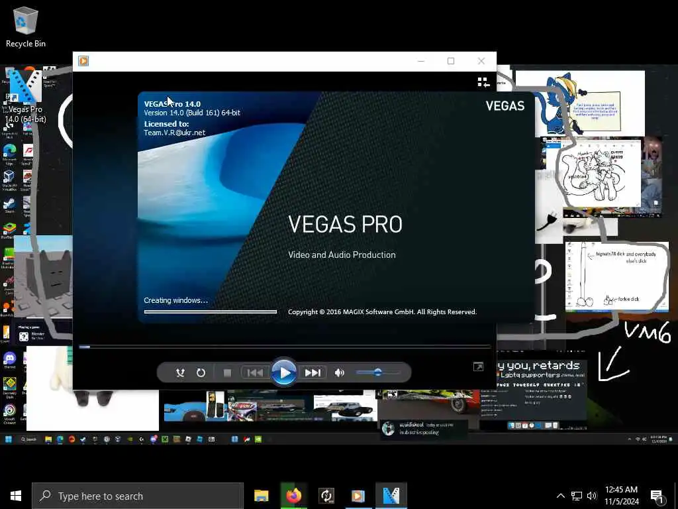Switch Media Player to Library view
The width and height of the screenshot is (678, 509).
(483, 82)
